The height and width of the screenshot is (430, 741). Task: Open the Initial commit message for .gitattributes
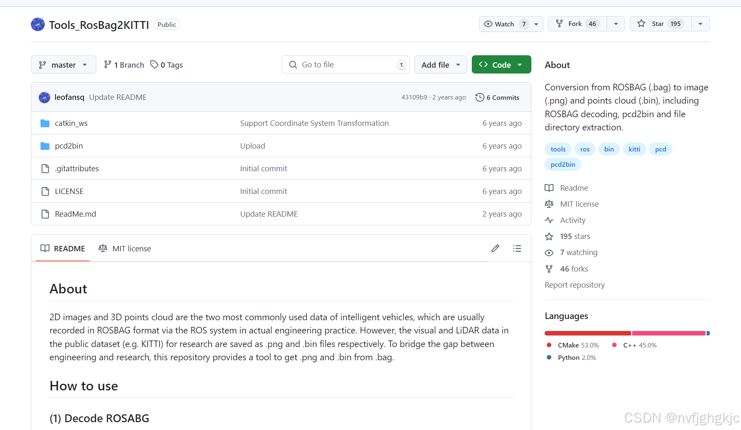point(263,169)
